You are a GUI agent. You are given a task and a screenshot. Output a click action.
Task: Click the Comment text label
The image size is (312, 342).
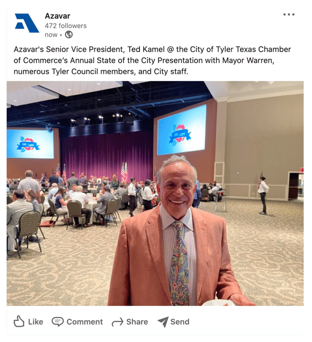(85, 322)
